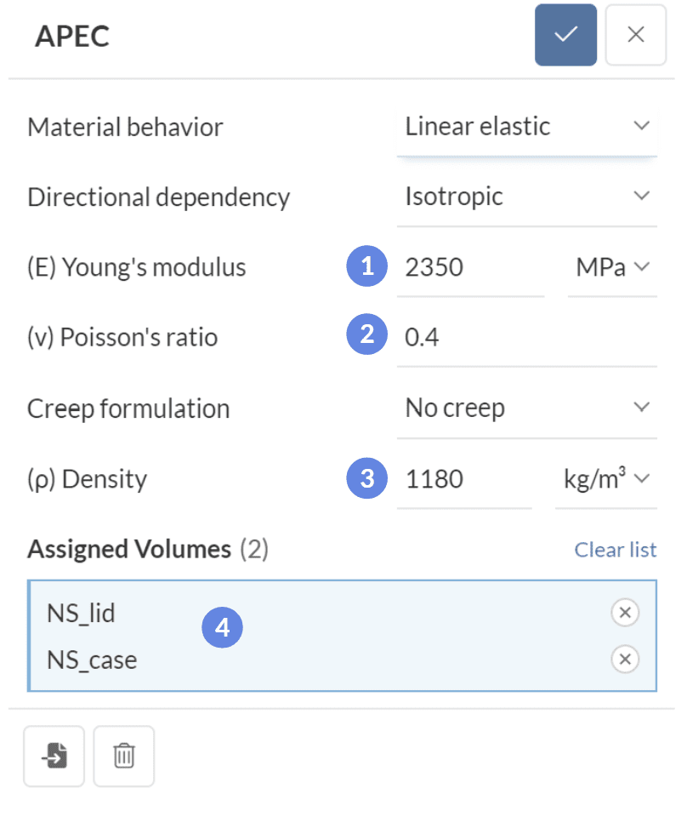Click annotation marker number 4
This screenshot has width=687, height=817.
222,628
